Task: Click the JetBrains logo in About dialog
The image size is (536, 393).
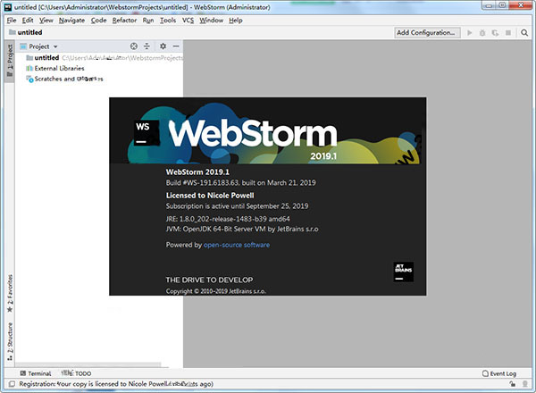Action: coord(404,272)
